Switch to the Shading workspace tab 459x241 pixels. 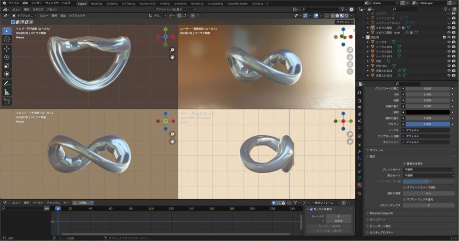[165, 4]
